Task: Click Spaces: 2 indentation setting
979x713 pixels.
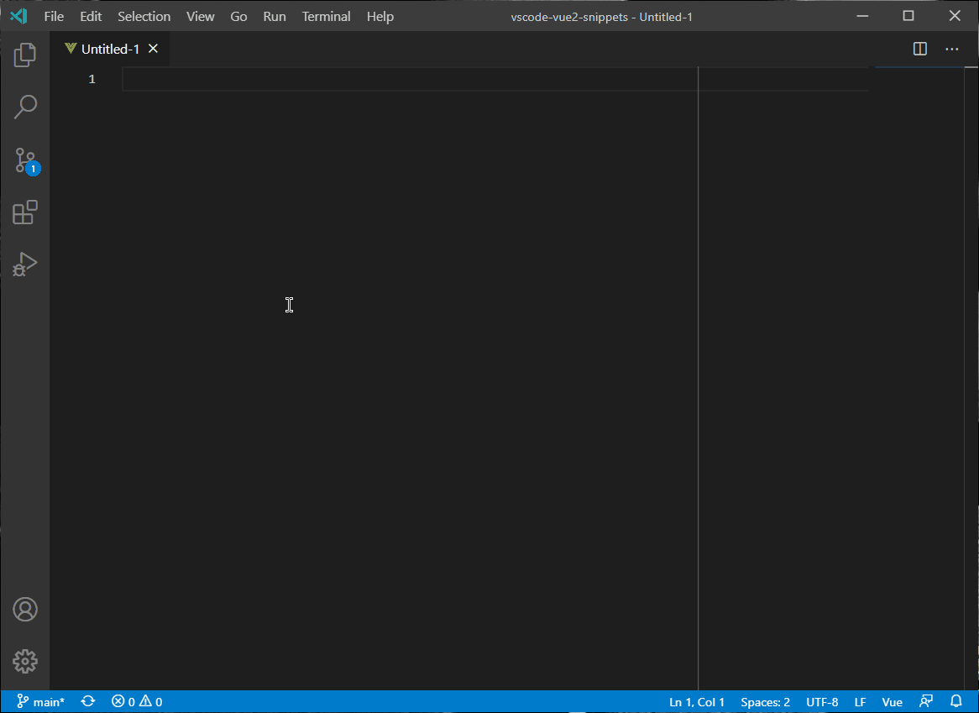Action: (766, 702)
